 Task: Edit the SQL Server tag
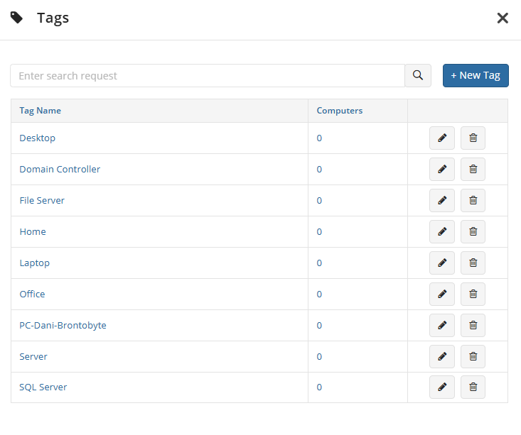coord(442,387)
